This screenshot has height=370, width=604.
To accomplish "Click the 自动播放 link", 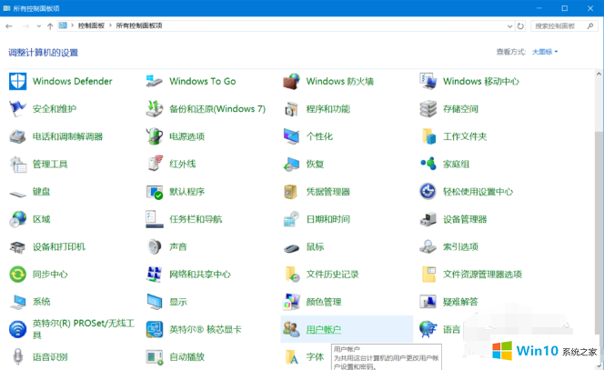I will tap(187, 357).
